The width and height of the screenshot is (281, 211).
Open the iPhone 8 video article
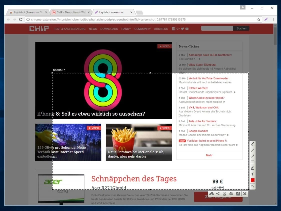coord(103,80)
